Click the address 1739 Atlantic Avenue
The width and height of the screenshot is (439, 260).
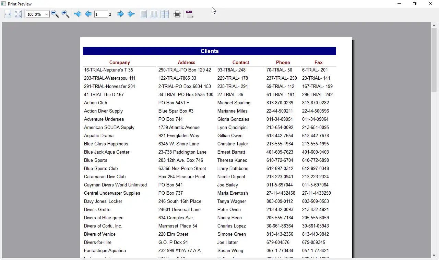179,127
